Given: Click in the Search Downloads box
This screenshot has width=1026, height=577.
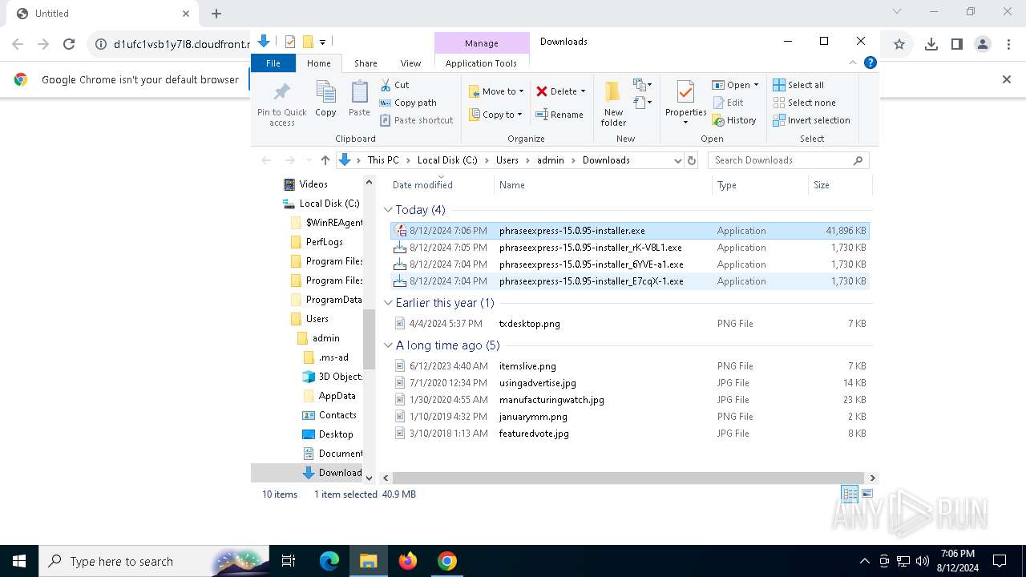Looking at the screenshot, I should (x=788, y=160).
